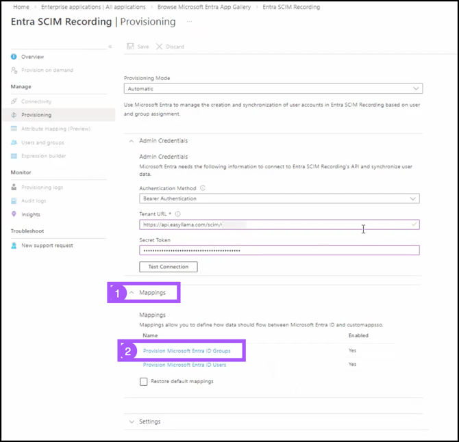
Task: Click the New support request icon
Action: pos(14,246)
